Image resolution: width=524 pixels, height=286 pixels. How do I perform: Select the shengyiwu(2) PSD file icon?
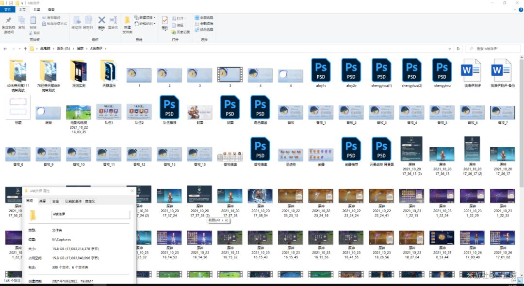pyautogui.click(x=411, y=69)
